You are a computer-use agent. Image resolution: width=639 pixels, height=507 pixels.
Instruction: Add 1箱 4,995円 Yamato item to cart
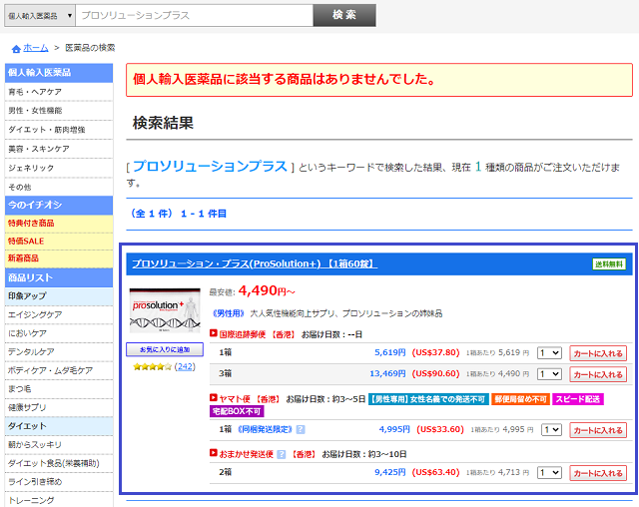point(598,430)
